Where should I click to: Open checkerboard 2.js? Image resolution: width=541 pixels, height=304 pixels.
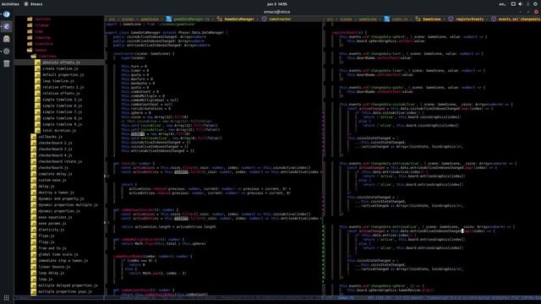[55, 143]
